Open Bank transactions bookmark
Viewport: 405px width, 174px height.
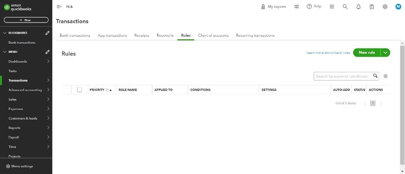(x=22, y=42)
